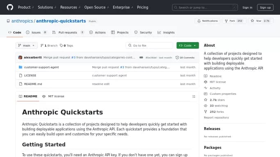The width and height of the screenshot is (280, 157).
Task: Click the star icon beside 2.7k stars
Action: pyautogui.click(x=205, y=100)
